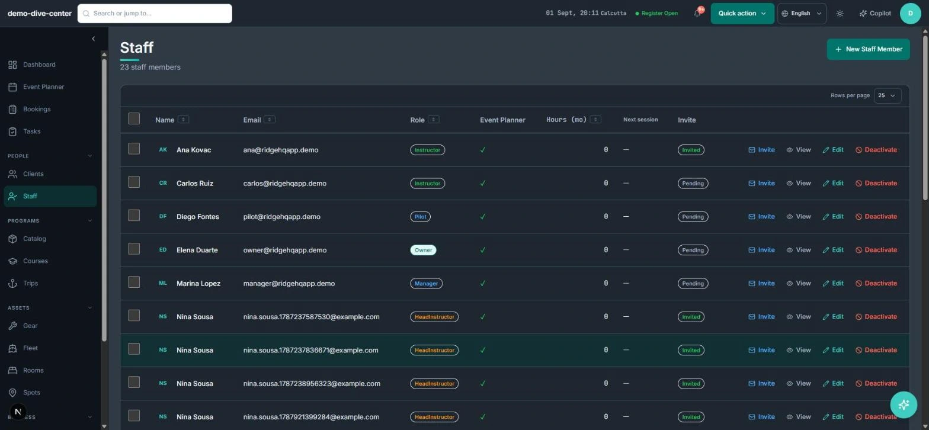Open Catalog in the sidebar

(50, 239)
